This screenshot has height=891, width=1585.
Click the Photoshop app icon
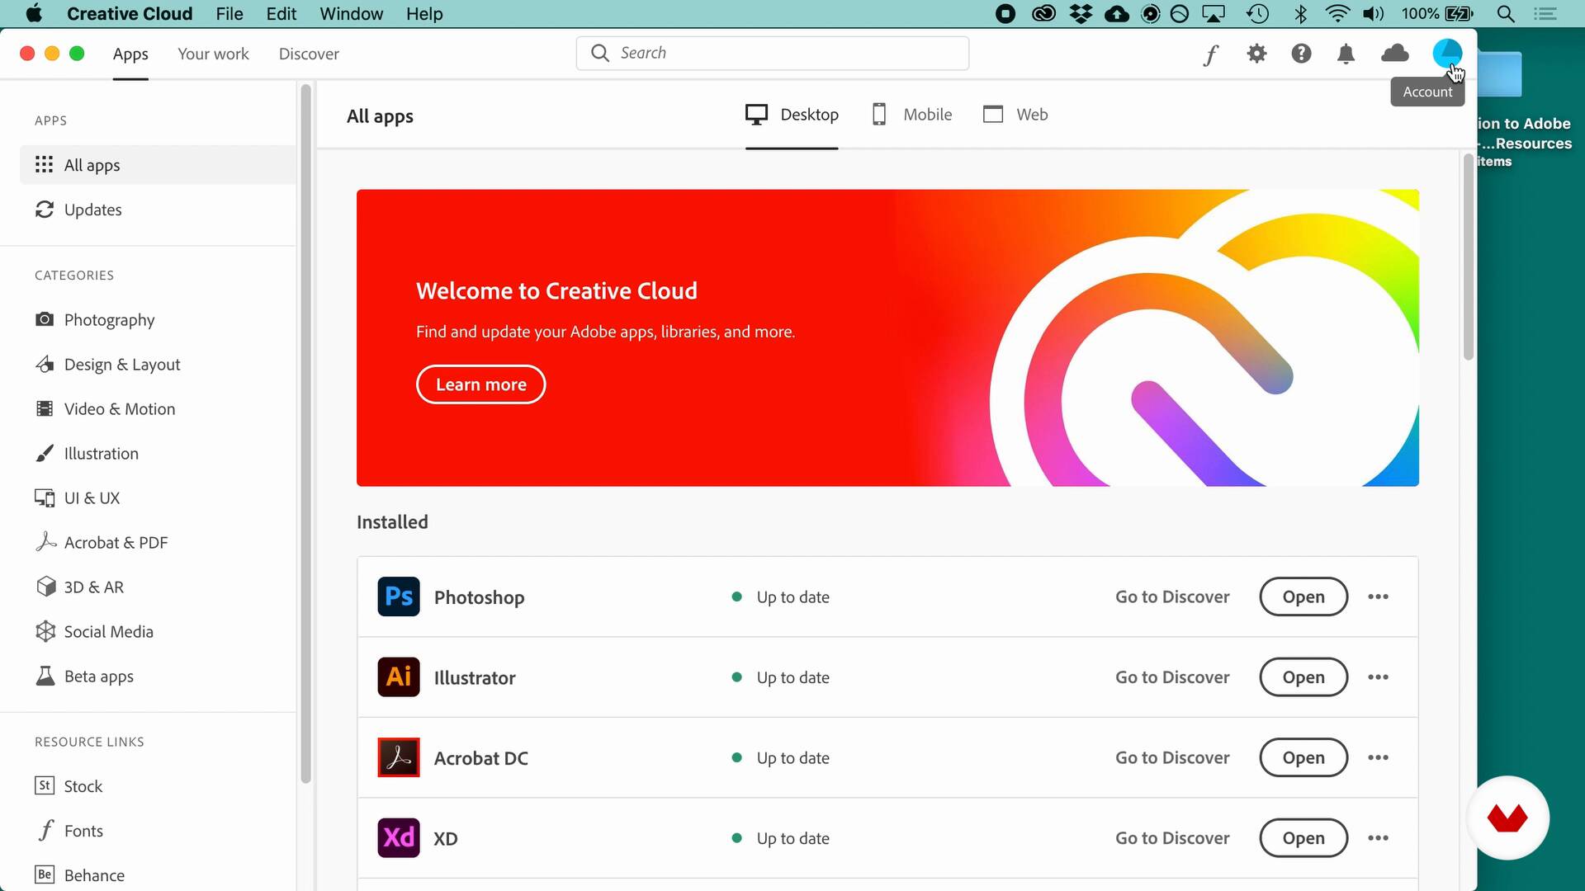pos(399,596)
